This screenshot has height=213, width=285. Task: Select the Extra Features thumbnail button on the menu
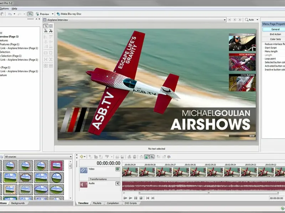pyautogui.click(x=242, y=82)
